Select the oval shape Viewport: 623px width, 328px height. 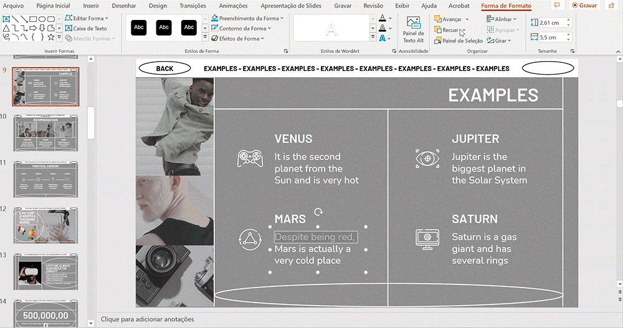point(42,19)
